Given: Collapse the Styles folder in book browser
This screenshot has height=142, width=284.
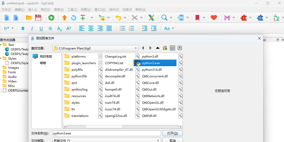Looking at the screenshot, I should pos(1,59).
